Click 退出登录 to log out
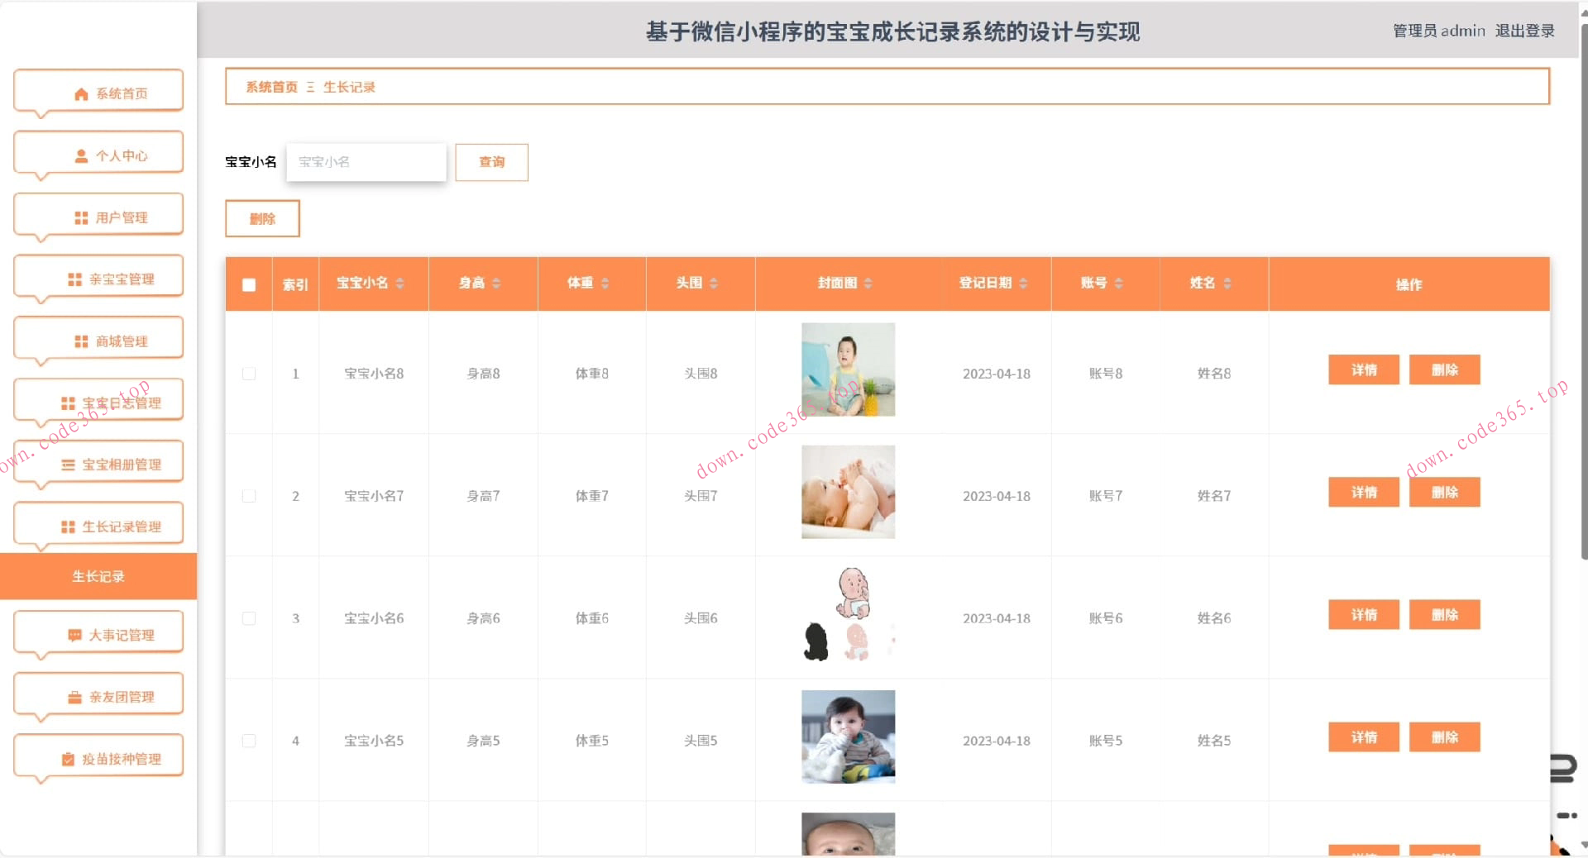Image resolution: width=1588 pixels, height=858 pixels. click(1524, 31)
